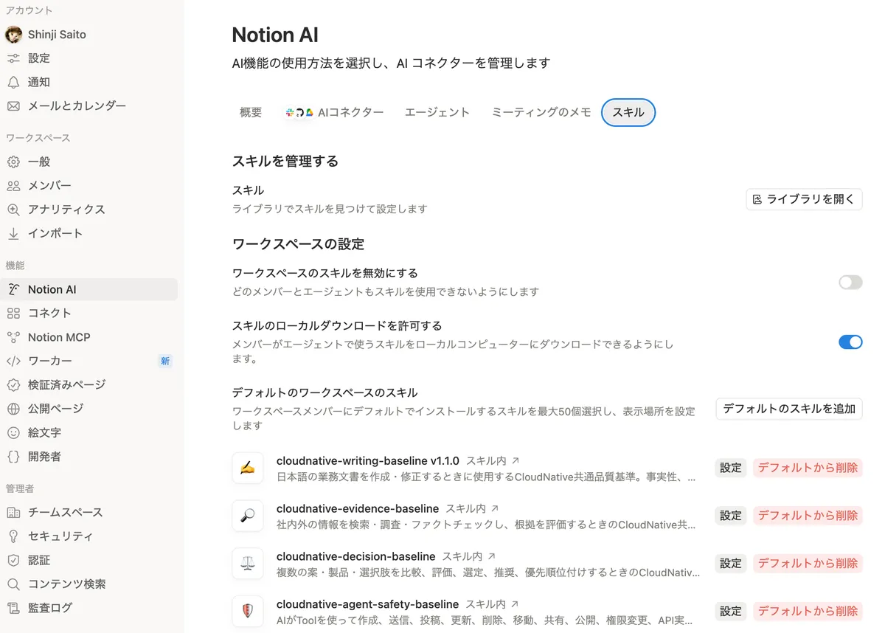Click 設定 for cloudnative-decision-baseline
The image size is (885, 633).
pos(731,563)
